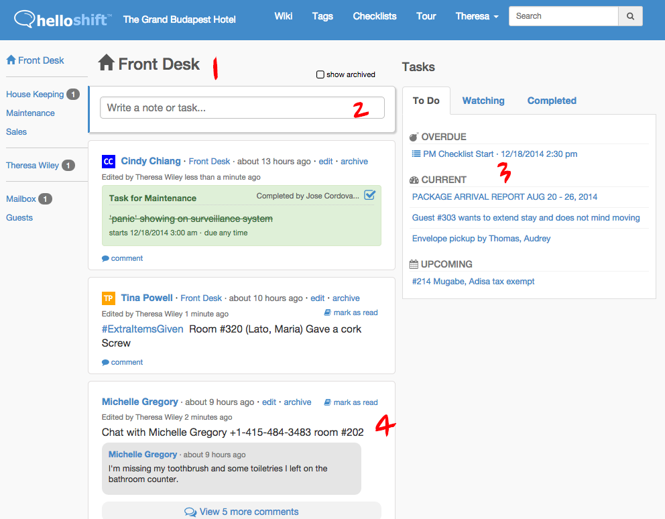The height and width of the screenshot is (519, 665).
Task: Open Envelope pickup by Thomas, Audrey task
Action: coord(481,238)
